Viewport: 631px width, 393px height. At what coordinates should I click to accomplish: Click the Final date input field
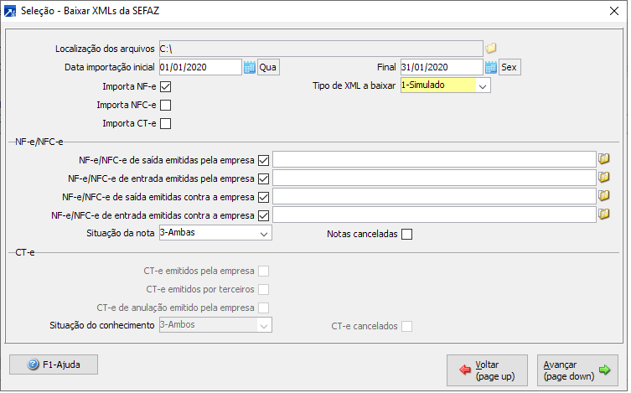click(x=441, y=67)
